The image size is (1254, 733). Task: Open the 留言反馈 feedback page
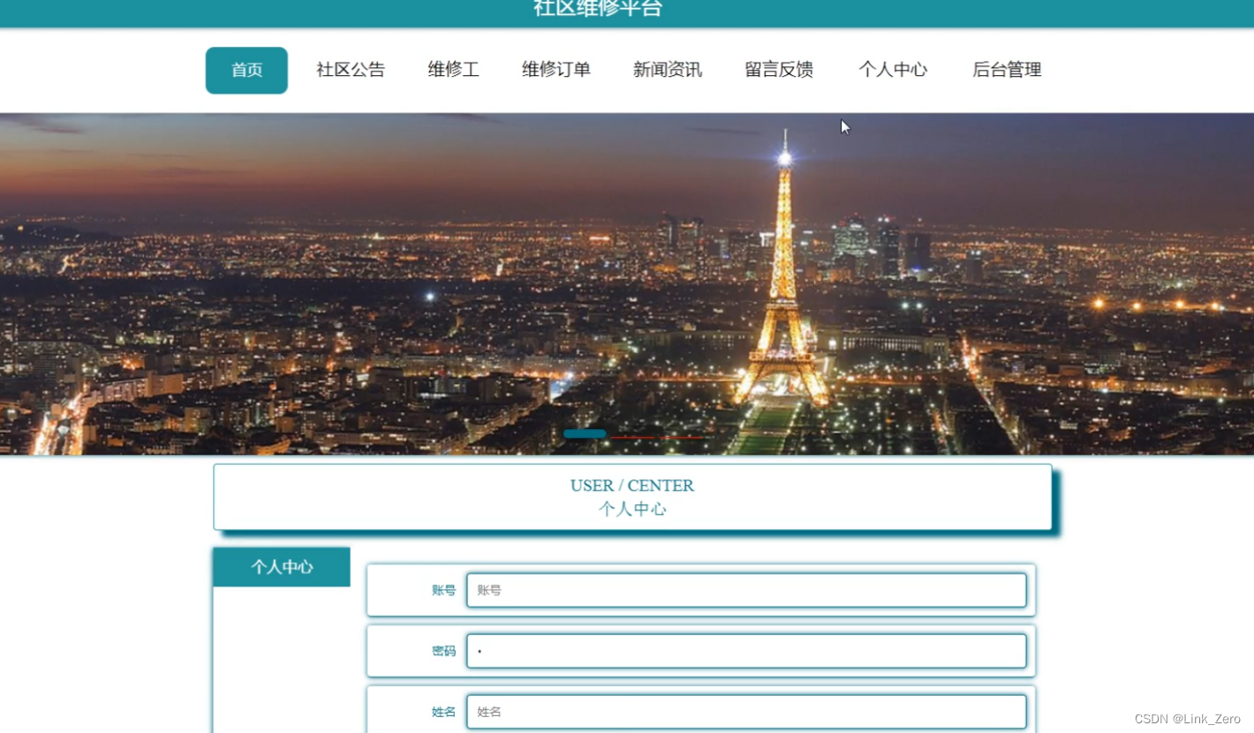click(778, 70)
